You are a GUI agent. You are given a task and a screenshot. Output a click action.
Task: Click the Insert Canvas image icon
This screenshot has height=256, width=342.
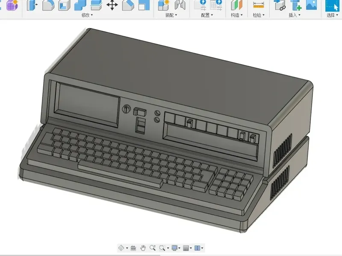pos(312,5)
